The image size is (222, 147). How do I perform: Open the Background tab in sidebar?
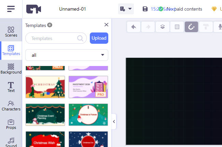pyautogui.click(x=11, y=69)
